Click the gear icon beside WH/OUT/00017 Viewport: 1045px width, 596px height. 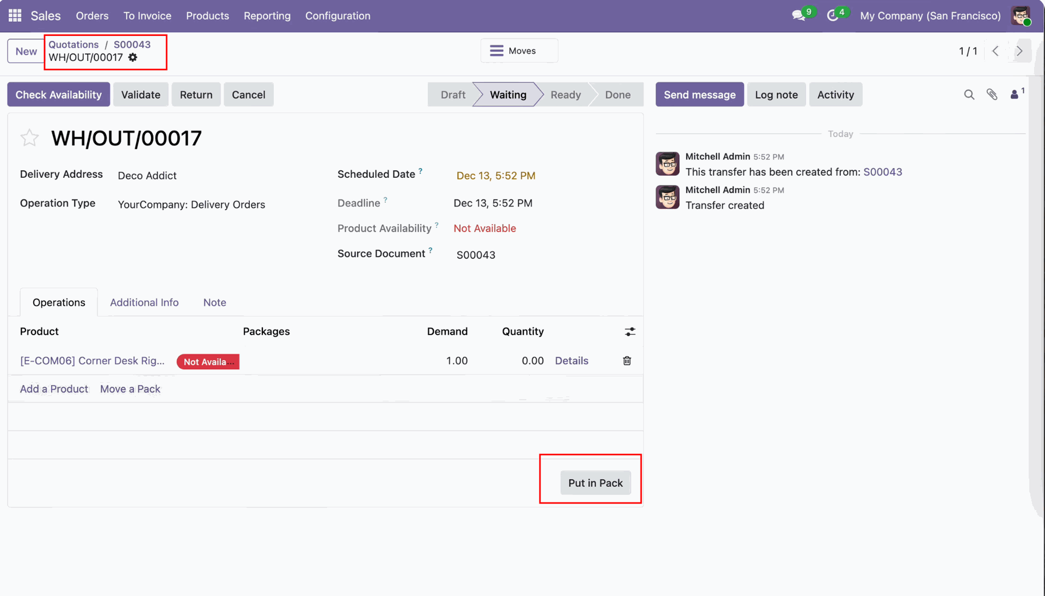pyautogui.click(x=133, y=58)
